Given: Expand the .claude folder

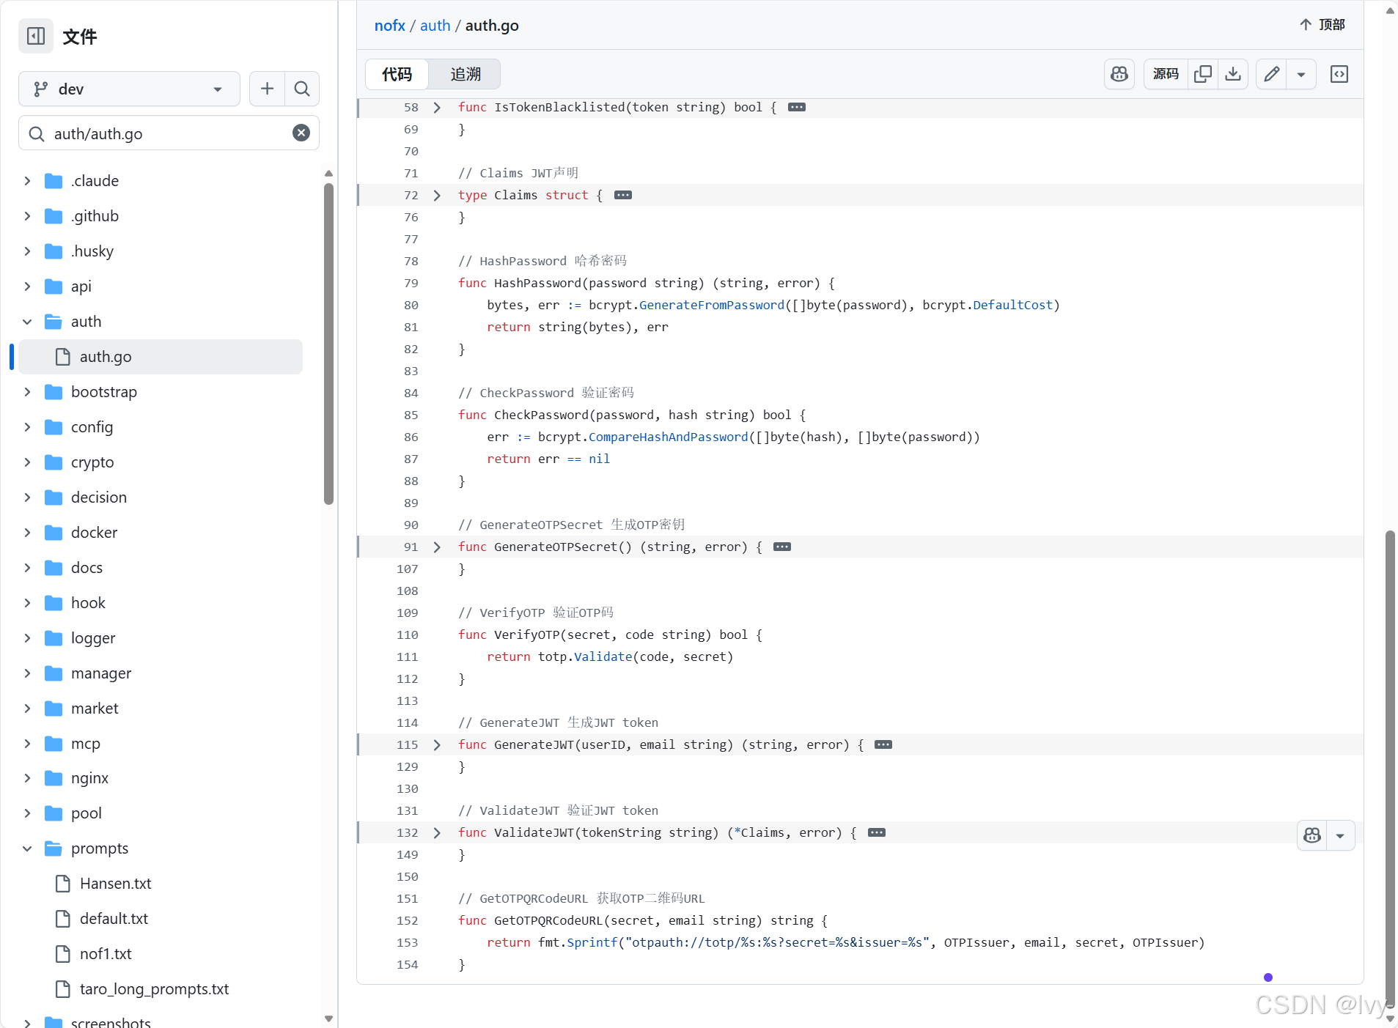Looking at the screenshot, I should click(27, 181).
